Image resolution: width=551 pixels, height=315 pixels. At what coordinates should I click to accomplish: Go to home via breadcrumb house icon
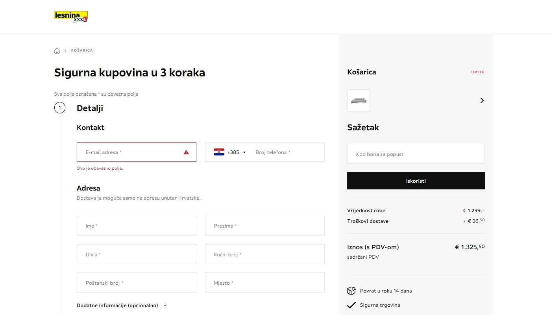(x=57, y=51)
